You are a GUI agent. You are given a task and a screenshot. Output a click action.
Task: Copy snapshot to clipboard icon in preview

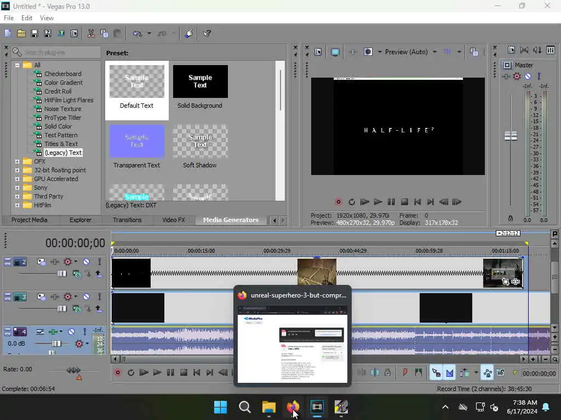pyautogui.click(x=474, y=52)
